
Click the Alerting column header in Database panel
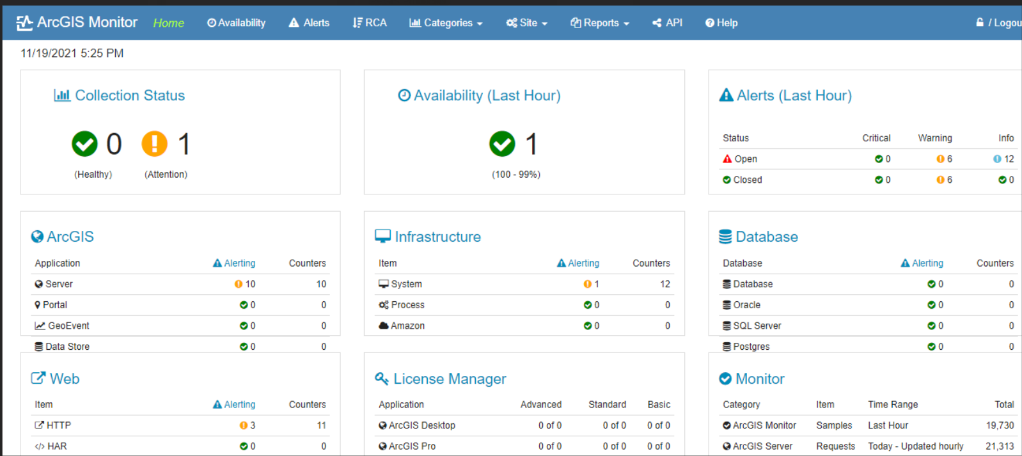click(x=922, y=263)
